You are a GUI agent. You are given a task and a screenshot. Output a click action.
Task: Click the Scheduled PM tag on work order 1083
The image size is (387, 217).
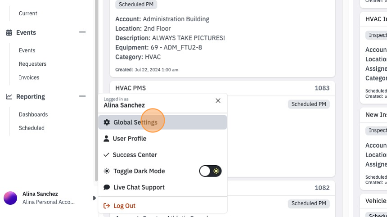[309, 104]
